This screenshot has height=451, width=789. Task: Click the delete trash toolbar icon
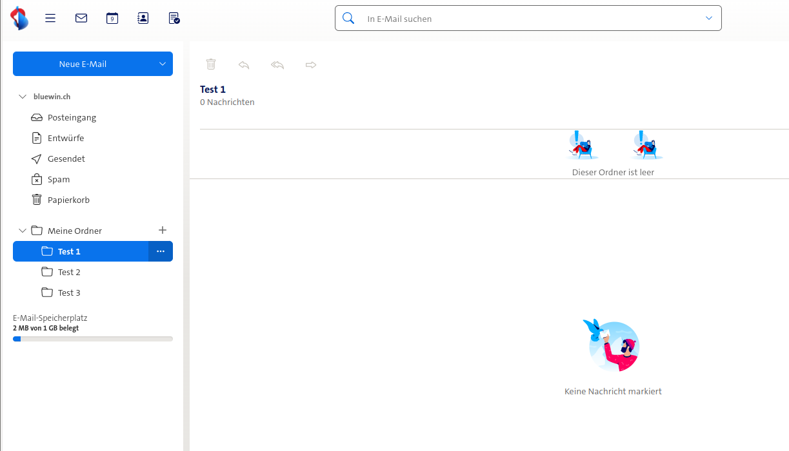[211, 64]
